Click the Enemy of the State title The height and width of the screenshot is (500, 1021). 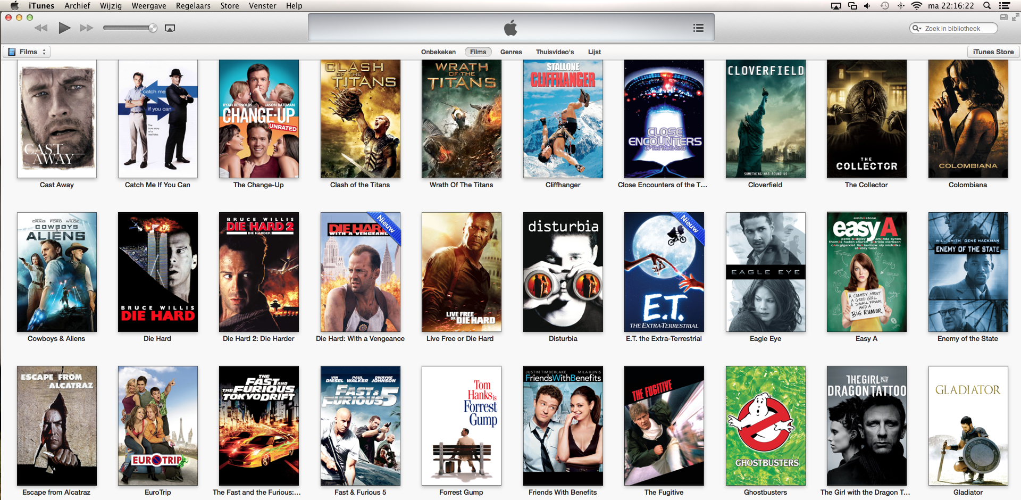(968, 338)
